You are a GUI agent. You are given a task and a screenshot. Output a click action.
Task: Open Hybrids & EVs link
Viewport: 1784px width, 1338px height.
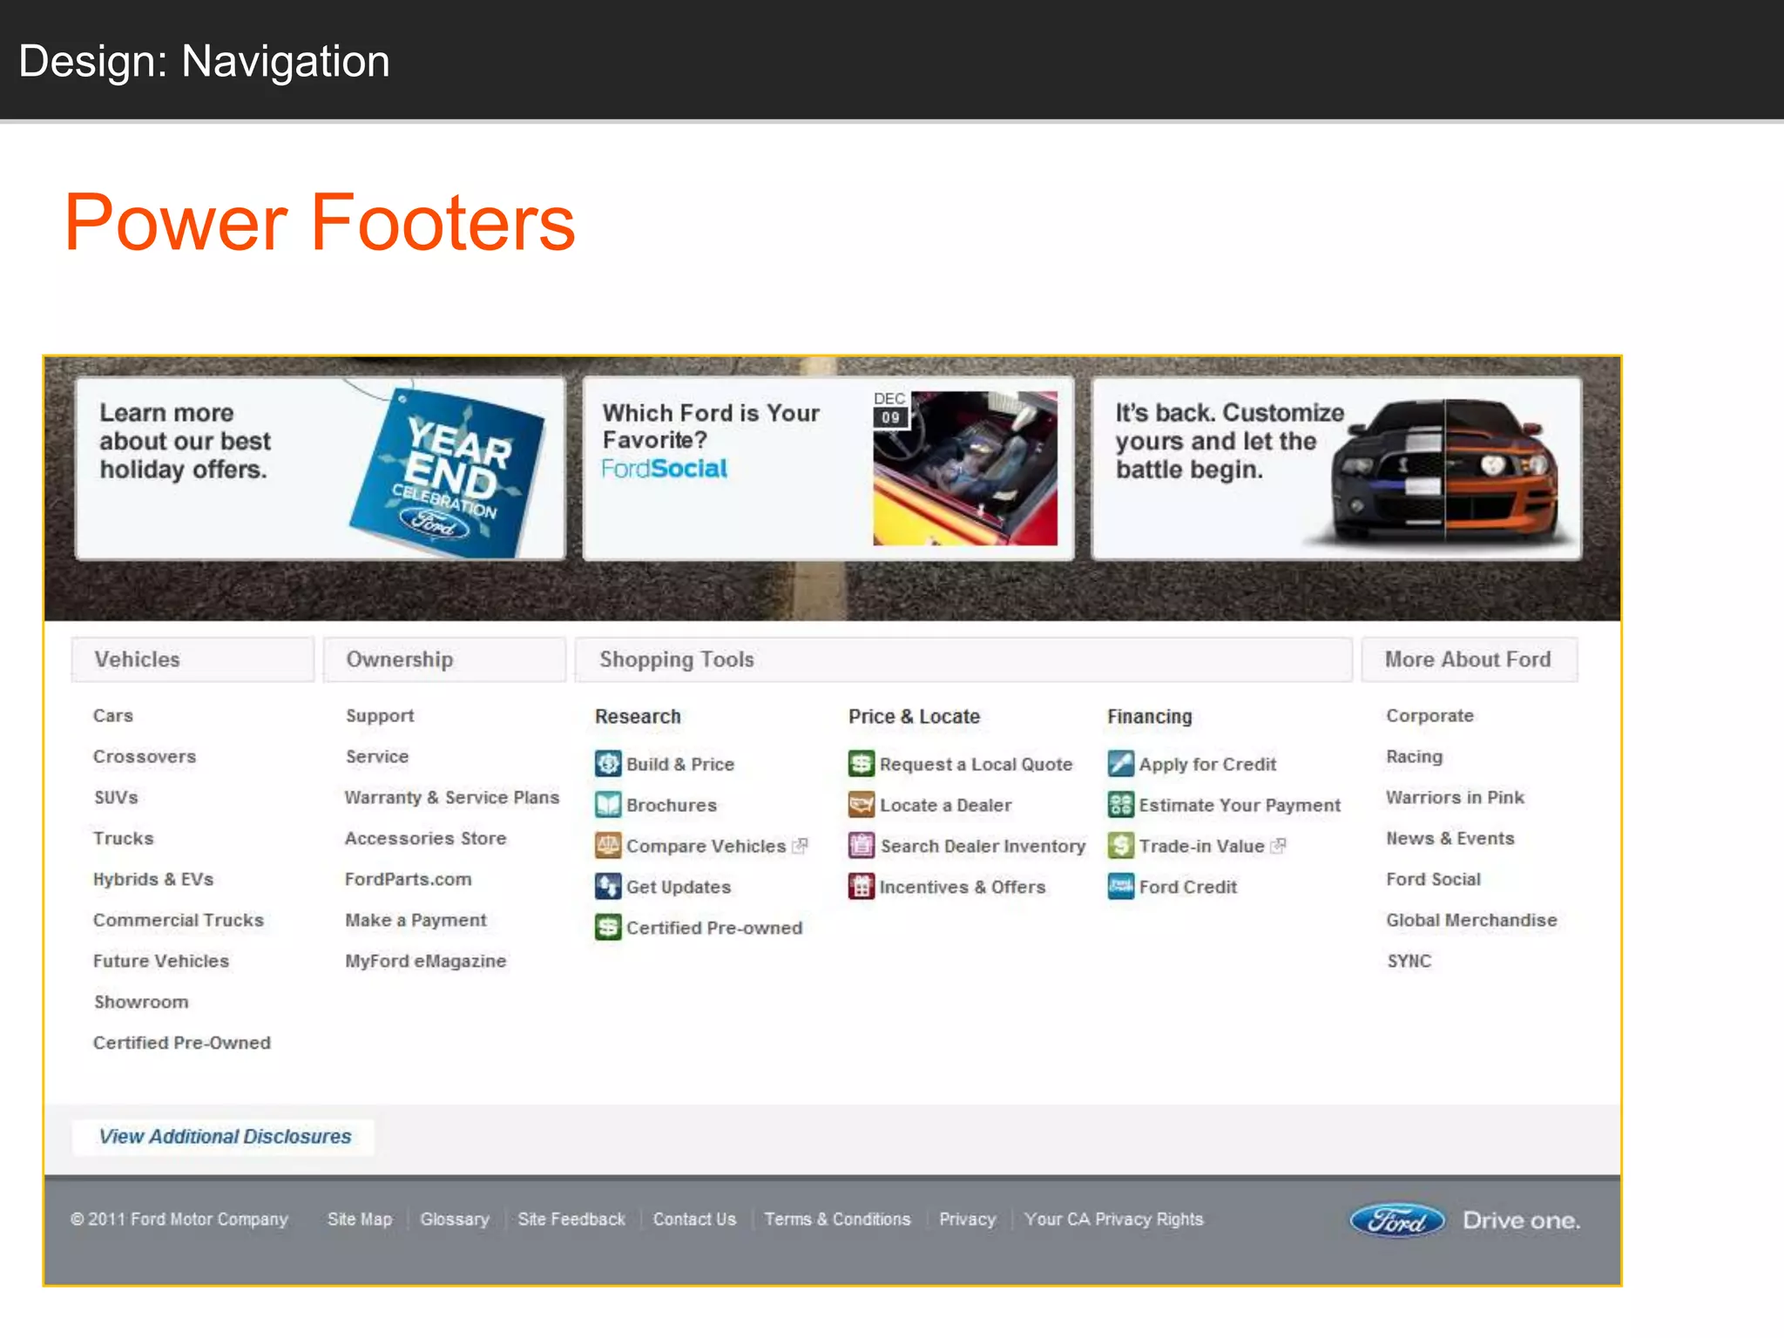tap(153, 879)
